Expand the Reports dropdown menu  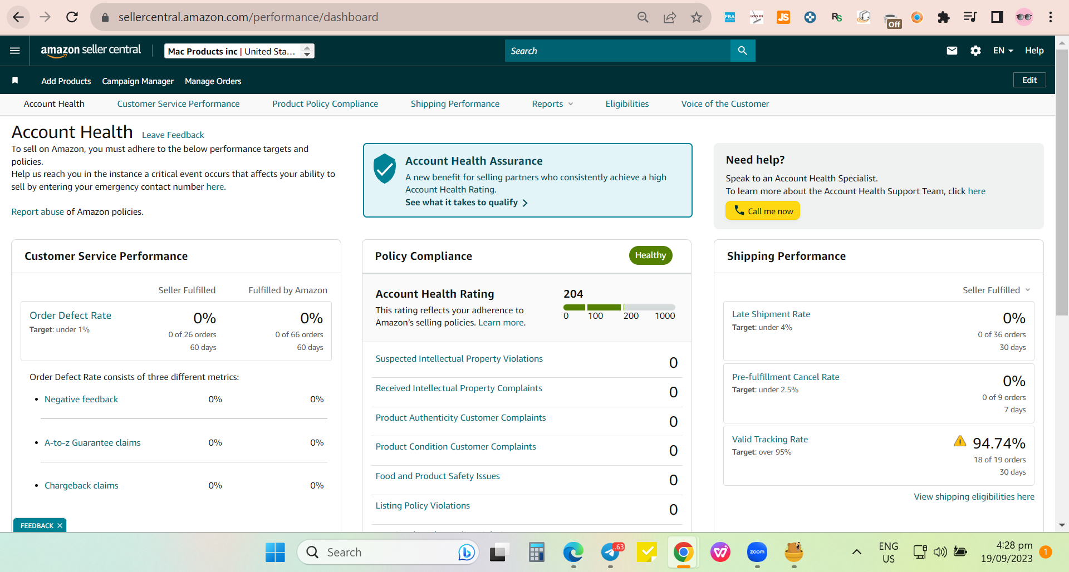pos(552,104)
